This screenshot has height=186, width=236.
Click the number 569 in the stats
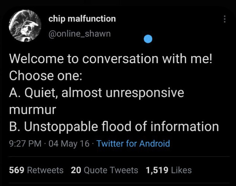(17, 170)
